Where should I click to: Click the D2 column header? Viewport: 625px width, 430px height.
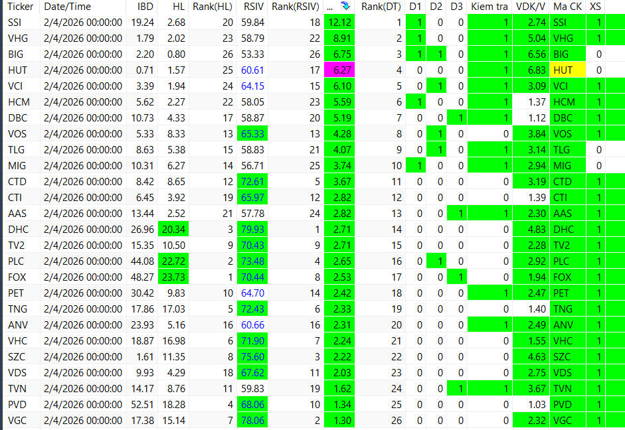click(436, 7)
